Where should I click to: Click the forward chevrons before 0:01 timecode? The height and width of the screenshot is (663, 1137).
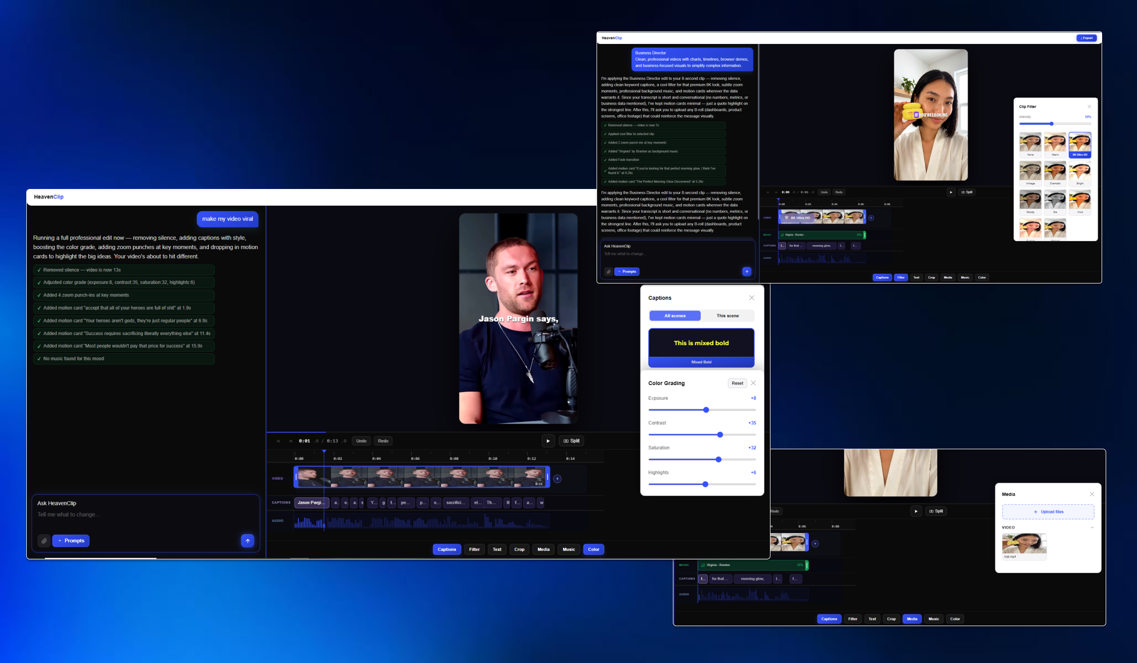click(x=291, y=441)
